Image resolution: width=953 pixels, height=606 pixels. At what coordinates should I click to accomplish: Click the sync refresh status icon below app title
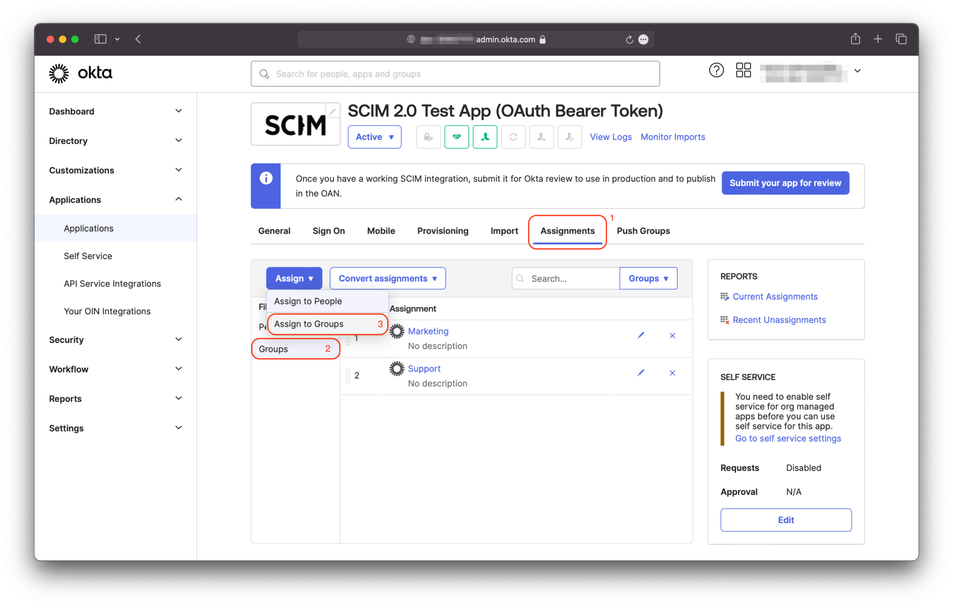point(513,137)
